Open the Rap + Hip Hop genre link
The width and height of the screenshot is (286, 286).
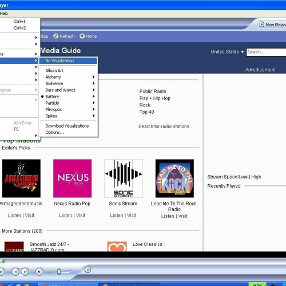[x=155, y=98]
